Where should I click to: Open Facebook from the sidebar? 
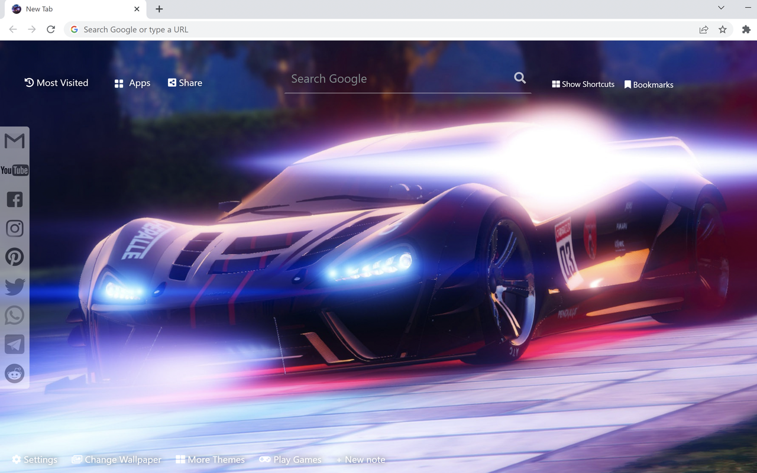(x=15, y=199)
